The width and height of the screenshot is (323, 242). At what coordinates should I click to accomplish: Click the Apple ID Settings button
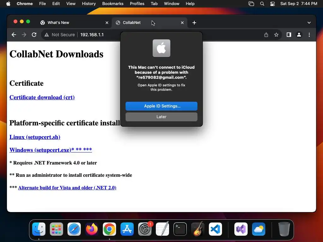[161, 106]
